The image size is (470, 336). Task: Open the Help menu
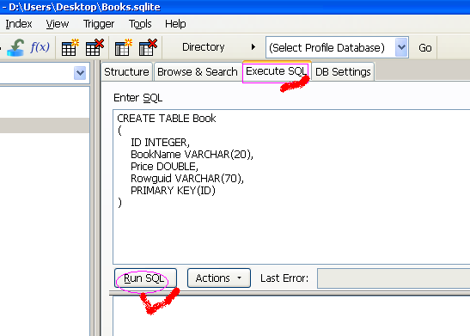tap(175, 24)
